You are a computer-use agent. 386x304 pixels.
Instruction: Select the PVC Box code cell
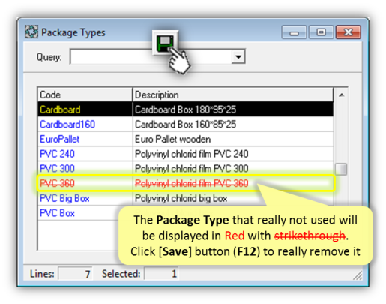point(85,213)
